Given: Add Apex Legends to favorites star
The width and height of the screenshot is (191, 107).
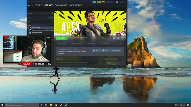Looking at the screenshot, I should pyautogui.click(x=122, y=38).
